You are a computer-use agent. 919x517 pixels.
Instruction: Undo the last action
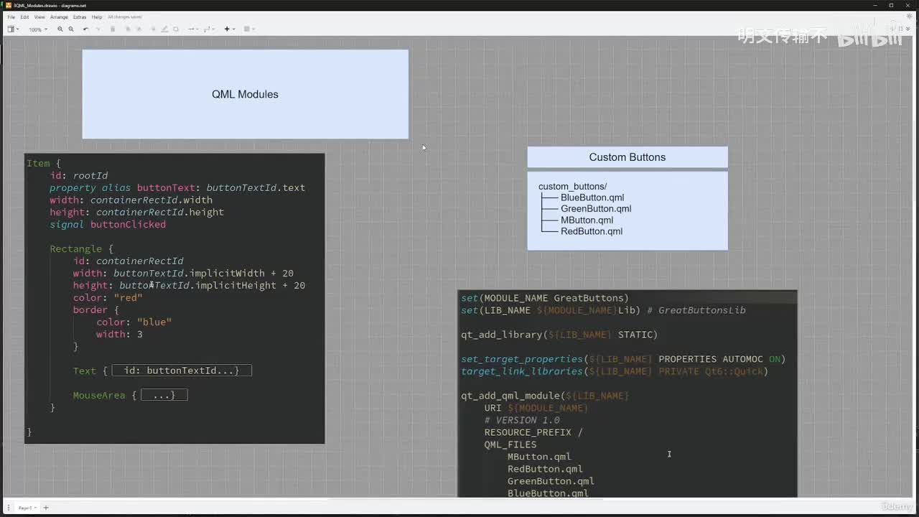(x=85, y=29)
